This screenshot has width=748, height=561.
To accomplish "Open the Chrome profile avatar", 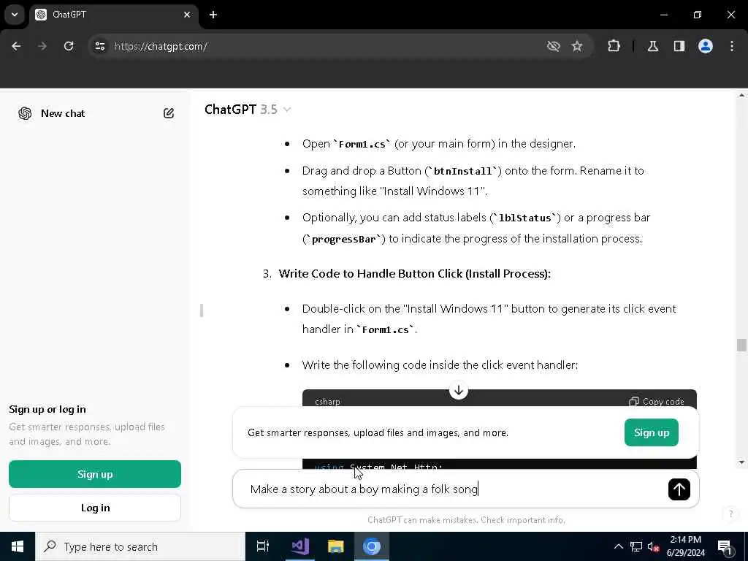I will pyautogui.click(x=706, y=46).
